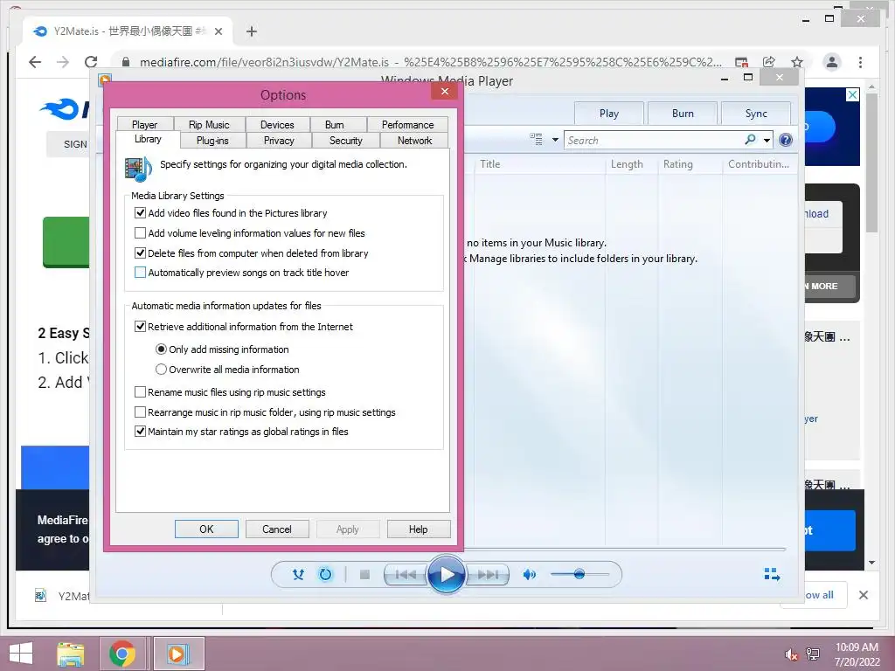The image size is (895, 671).
Task: Toggle shuffle in Windows Media Player
Action: pos(298,575)
